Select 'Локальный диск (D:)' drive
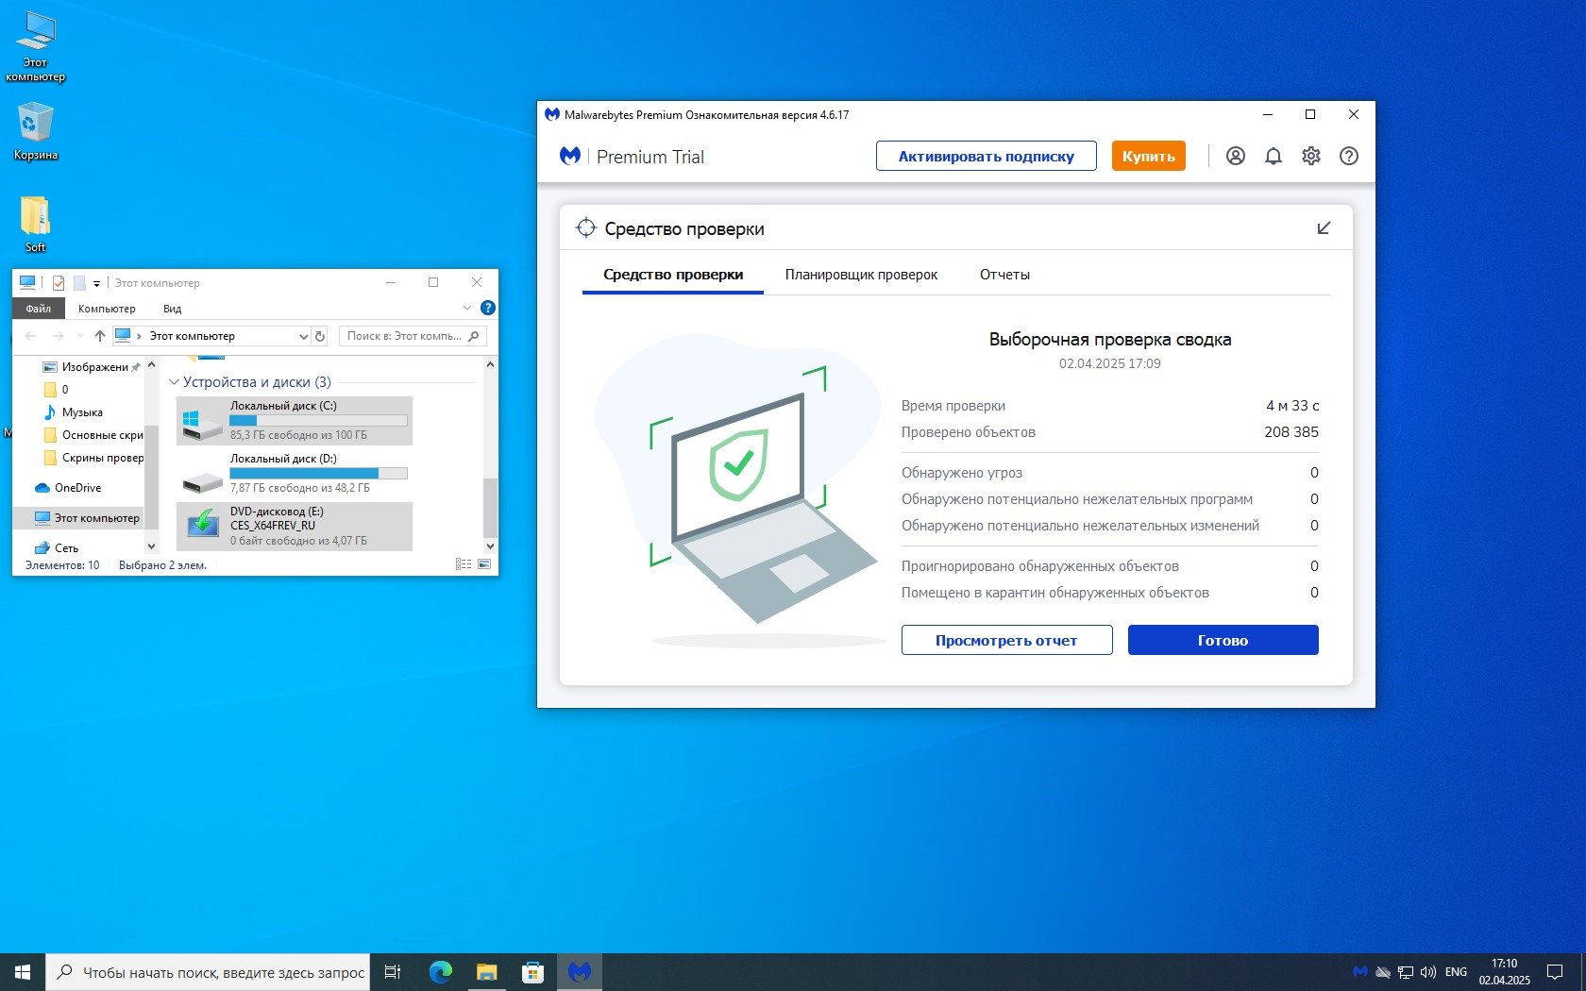 (x=295, y=474)
